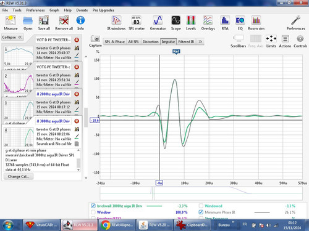Image resolution: width=309 pixels, height=231 pixels.
Task: Switch to the Distortion tab
Action: pyautogui.click(x=150, y=42)
